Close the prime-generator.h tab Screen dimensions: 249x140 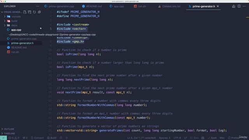(x=218, y=6)
